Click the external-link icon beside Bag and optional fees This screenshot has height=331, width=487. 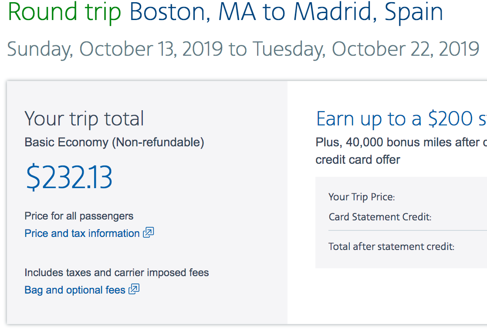click(x=134, y=289)
